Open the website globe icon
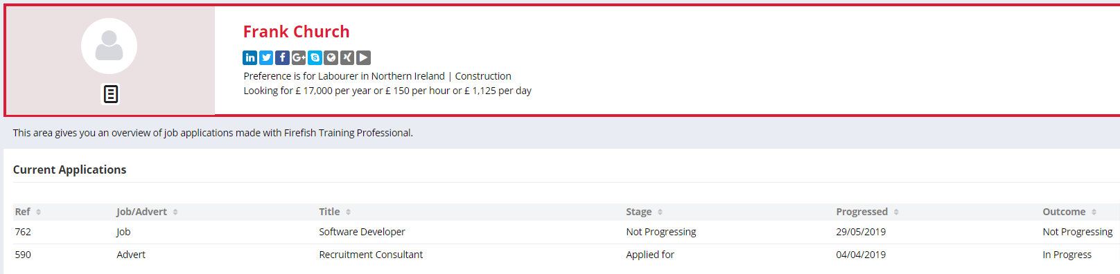This screenshot has width=1120, height=274. tap(331, 57)
